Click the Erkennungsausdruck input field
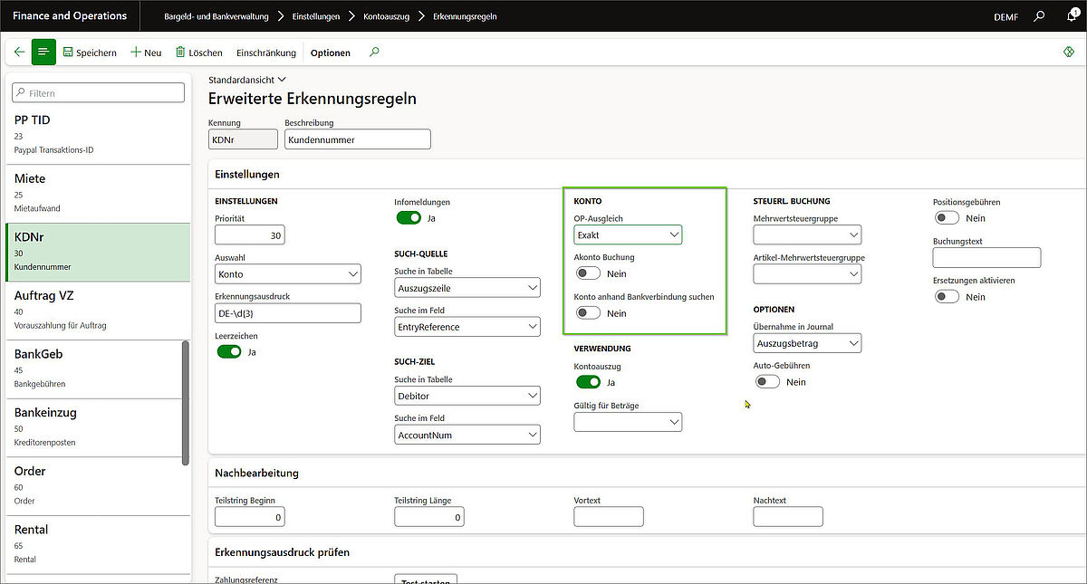1087x584 pixels. coord(287,313)
